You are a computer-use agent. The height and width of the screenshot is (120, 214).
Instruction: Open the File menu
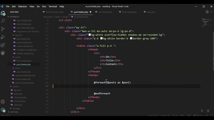click(x=7, y=6)
